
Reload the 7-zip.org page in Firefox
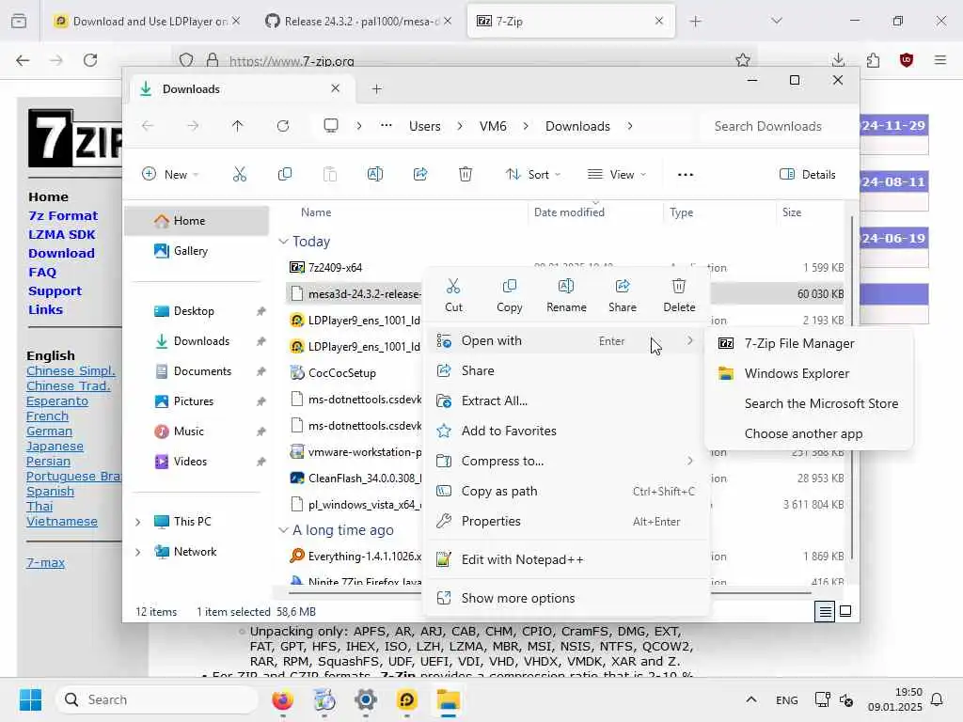pyautogui.click(x=90, y=60)
